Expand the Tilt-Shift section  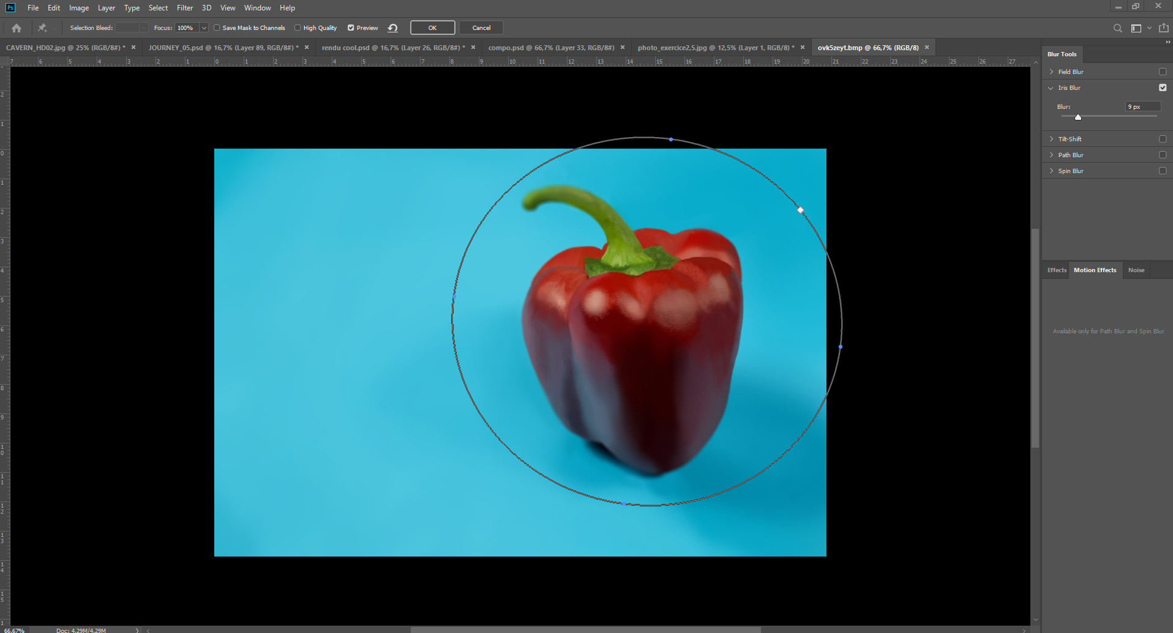pos(1051,139)
